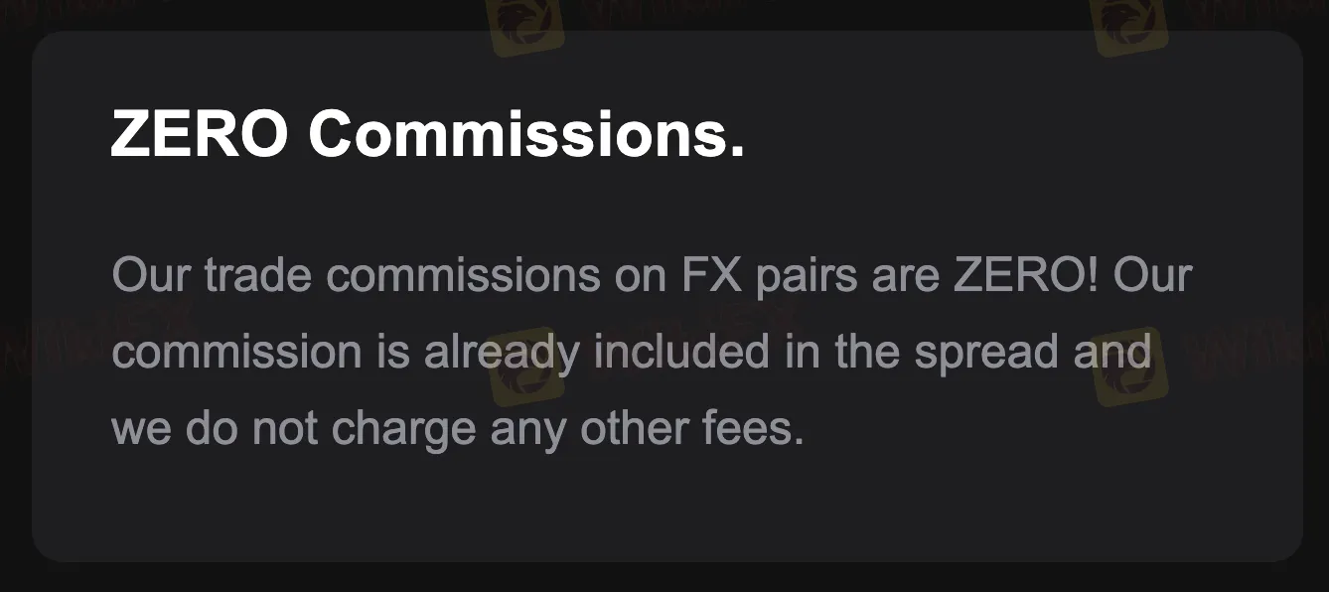
Task: Click the word 'Our' ending the first line
Action: coord(1152,275)
